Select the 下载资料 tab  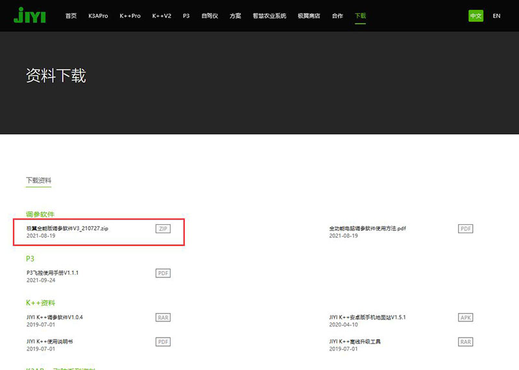click(x=38, y=180)
